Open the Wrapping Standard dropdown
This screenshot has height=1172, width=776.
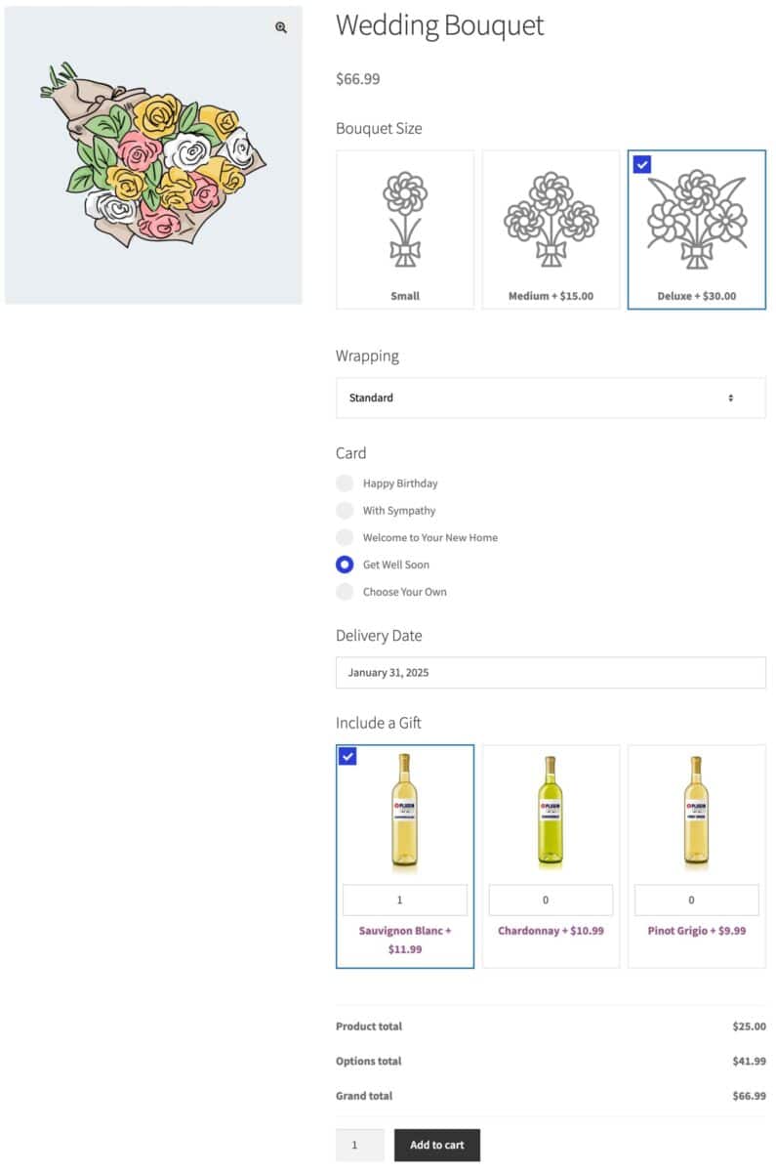click(551, 398)
